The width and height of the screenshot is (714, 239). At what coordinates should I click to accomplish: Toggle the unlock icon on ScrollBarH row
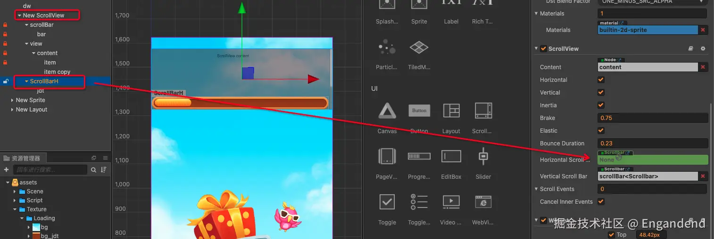click(6, 81)
